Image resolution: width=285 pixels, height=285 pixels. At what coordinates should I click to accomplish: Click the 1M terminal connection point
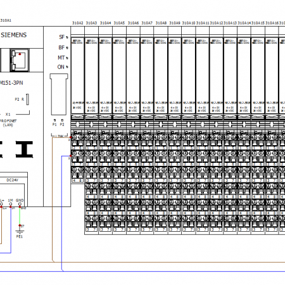pyautogui.click(x=11, y=204)
